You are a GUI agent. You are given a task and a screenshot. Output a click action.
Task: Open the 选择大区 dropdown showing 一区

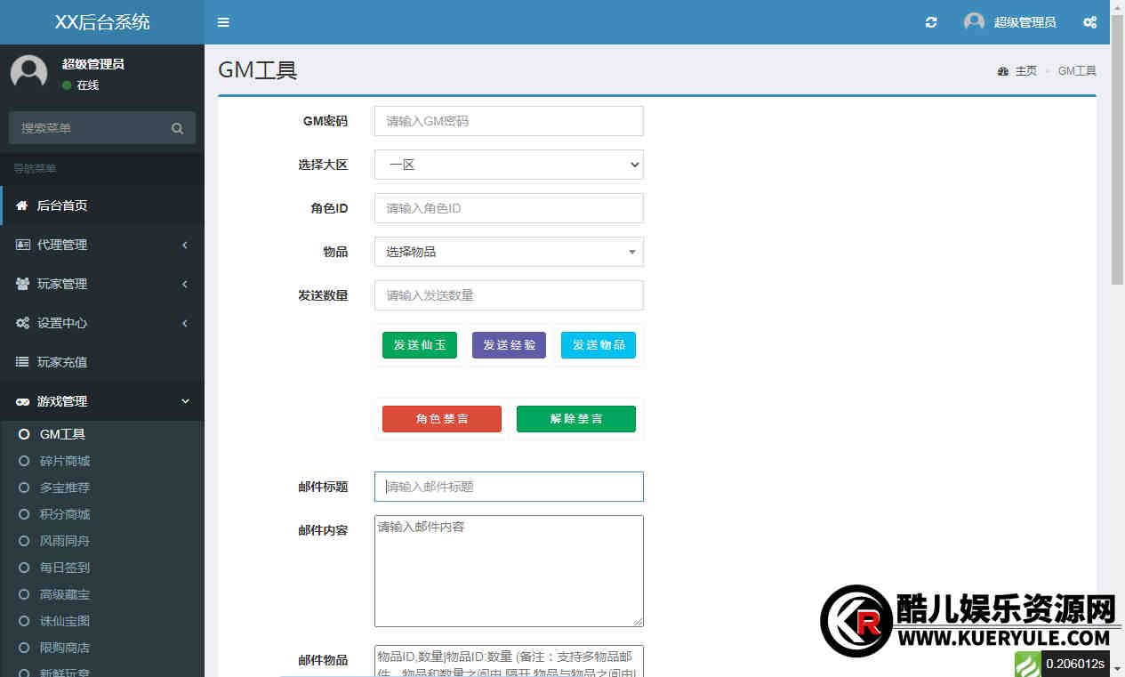click(509, 165)
